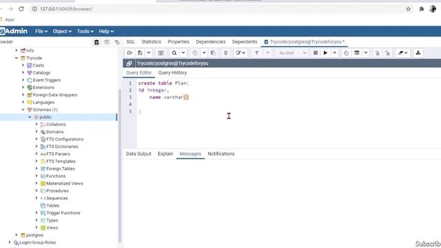This screenshot has width=441, height=248.
Task: Expand the Functions tree node
Action: point(37,176)
